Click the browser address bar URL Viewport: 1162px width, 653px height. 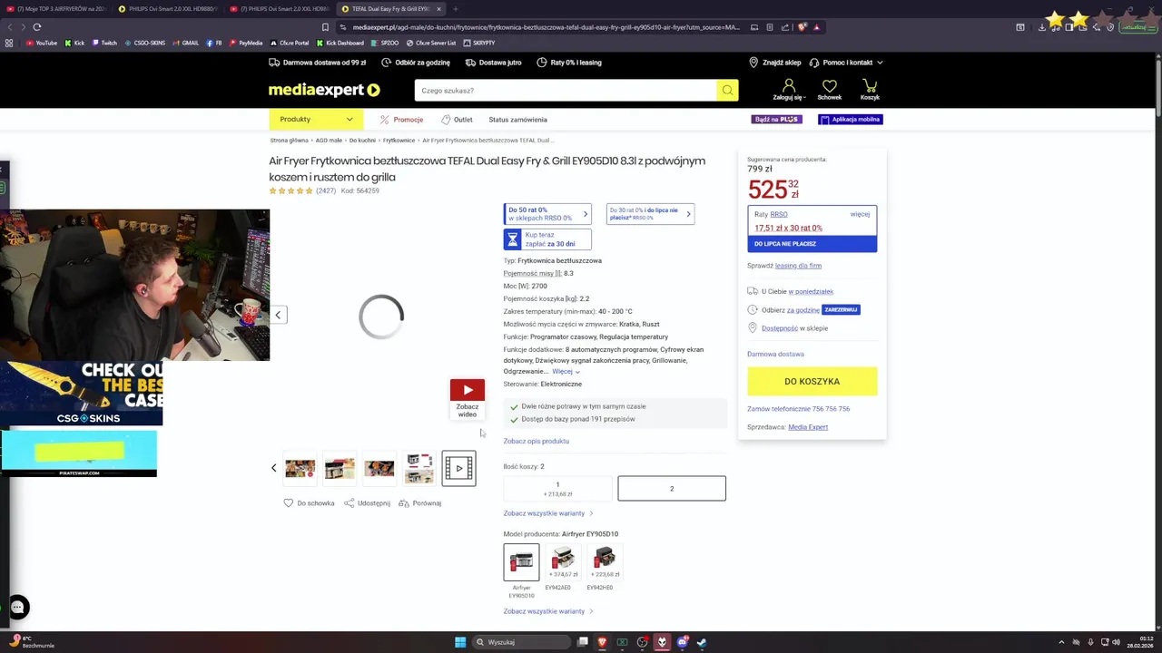click(545, 27)
